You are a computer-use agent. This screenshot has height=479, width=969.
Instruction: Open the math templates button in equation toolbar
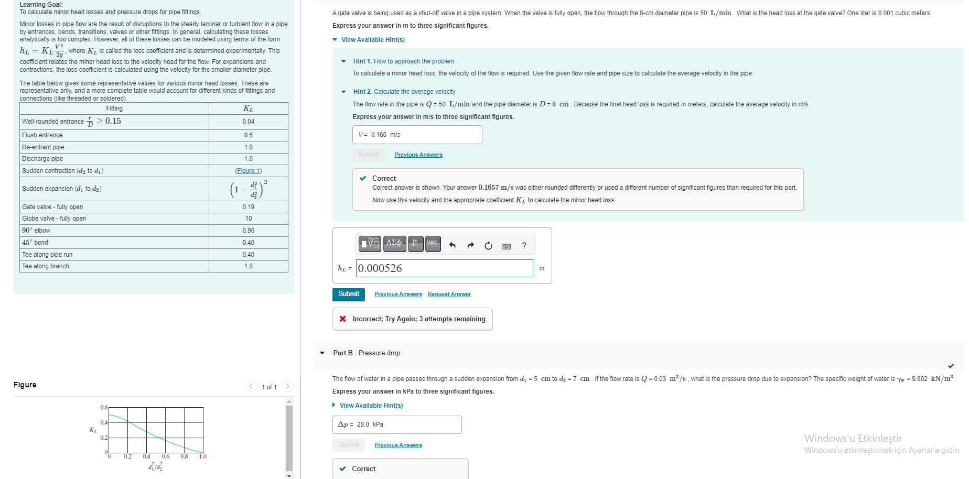pyautogui.click(x=370, y=244)
